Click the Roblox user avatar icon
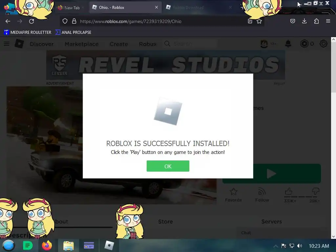Image resolution: width=336 pixels, height=252 pixels. (264, 44)
